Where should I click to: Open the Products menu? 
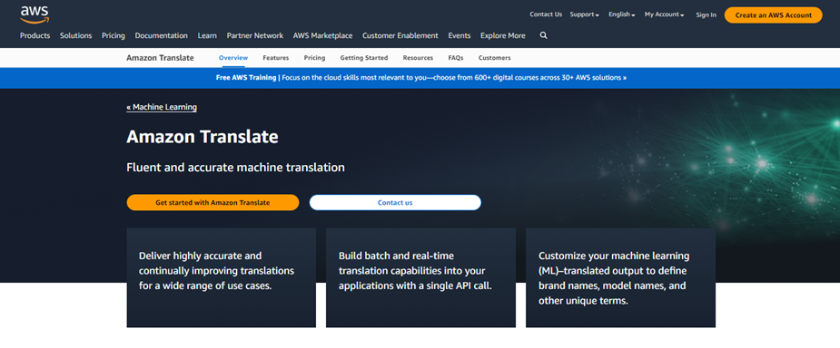(35, 36)
